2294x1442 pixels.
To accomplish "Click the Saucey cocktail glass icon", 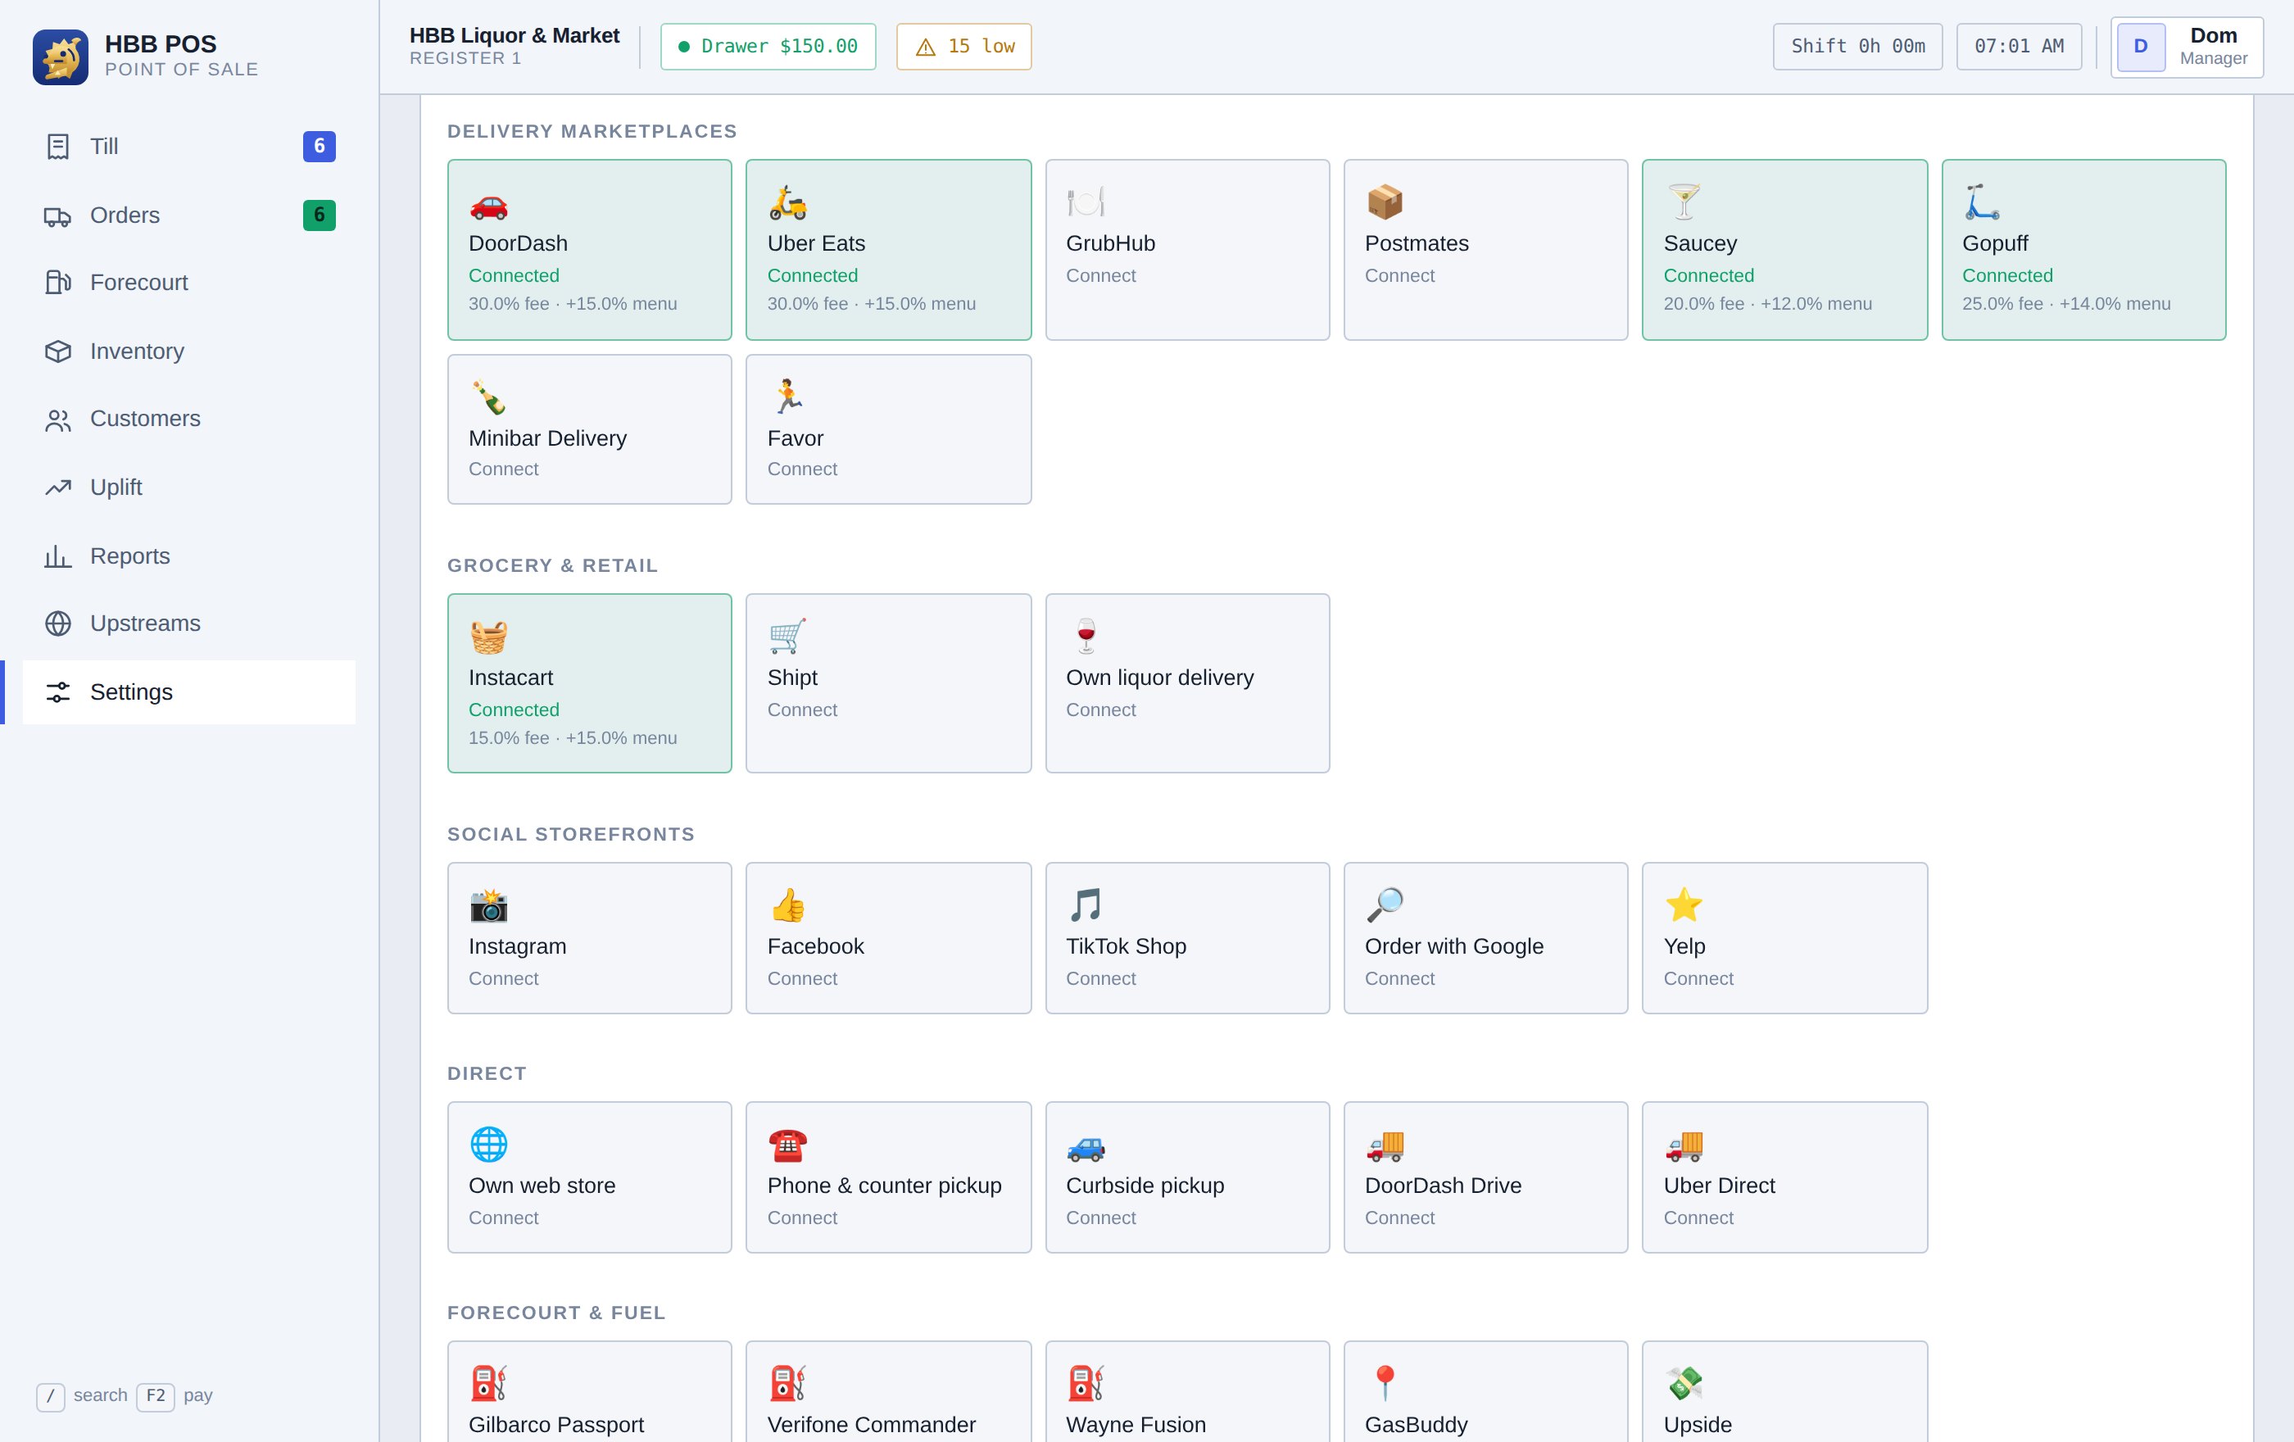I will tap(1684, 202).
